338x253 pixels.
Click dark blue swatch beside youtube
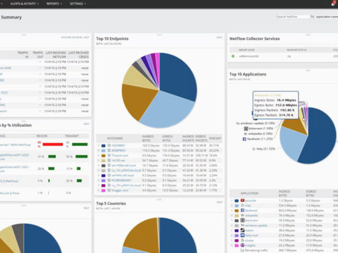tap(237, 201)
